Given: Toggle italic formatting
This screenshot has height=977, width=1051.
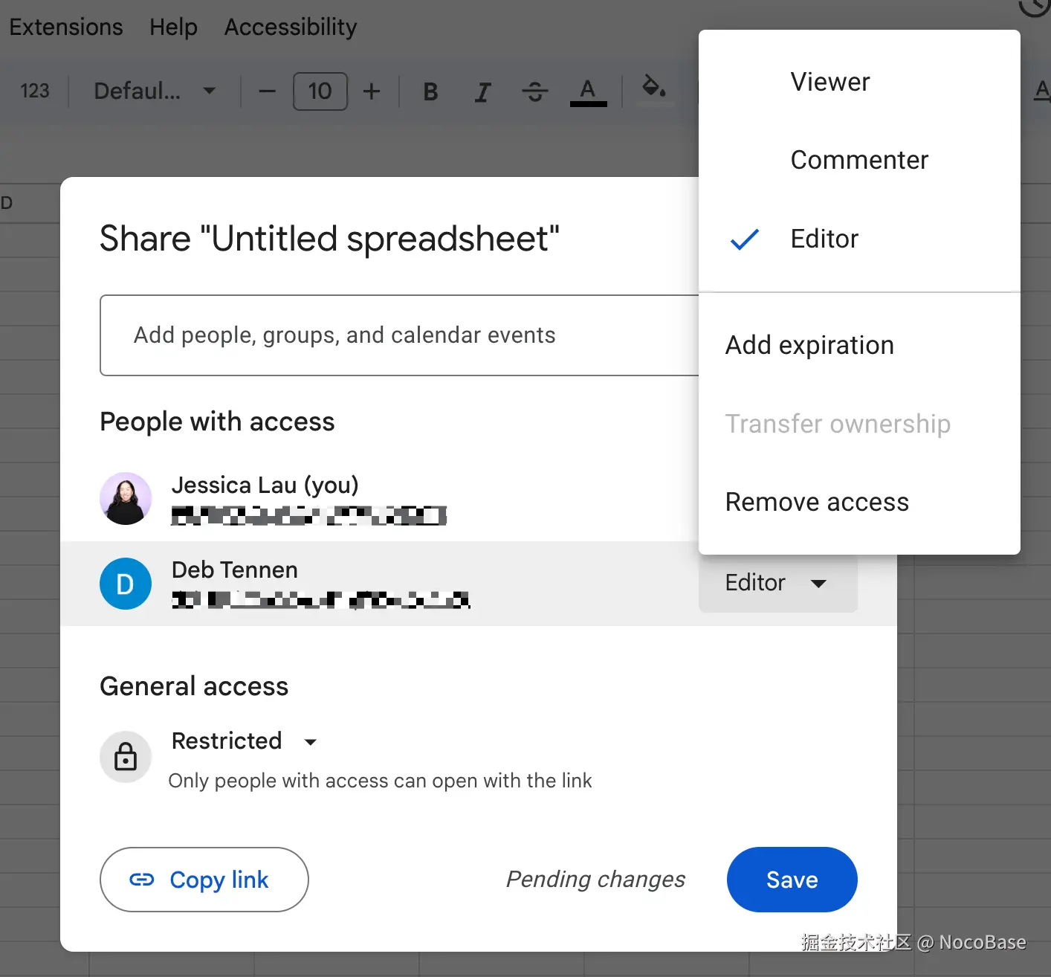Looking at the screenshot, I should 482,91.
